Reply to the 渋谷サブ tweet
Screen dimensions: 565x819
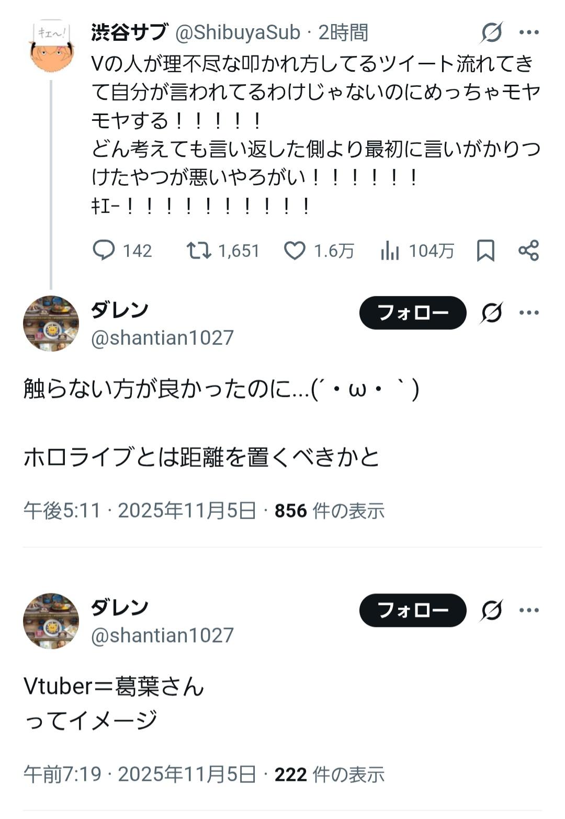pos(104,251)
